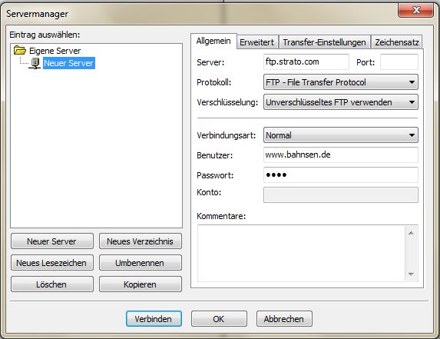440x339 pixels.
Task: Click the Eigene Server folder icon
Action: 20,51
